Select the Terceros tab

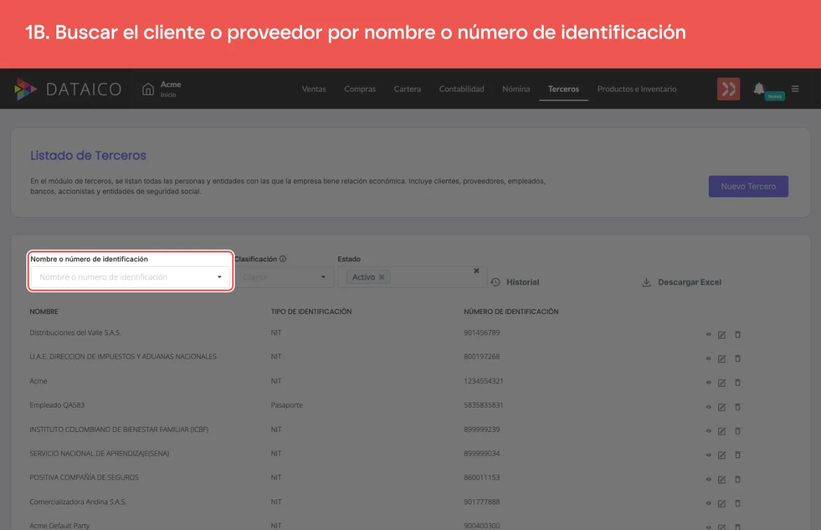click(x=564, y=89)
